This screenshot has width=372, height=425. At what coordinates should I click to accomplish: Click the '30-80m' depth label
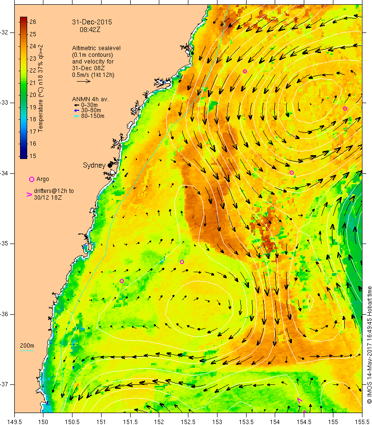point(91,110)
